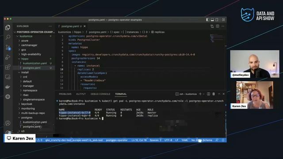Create a new terminal with the plus icon
The image size is (283, 159).
coord(200,94)
